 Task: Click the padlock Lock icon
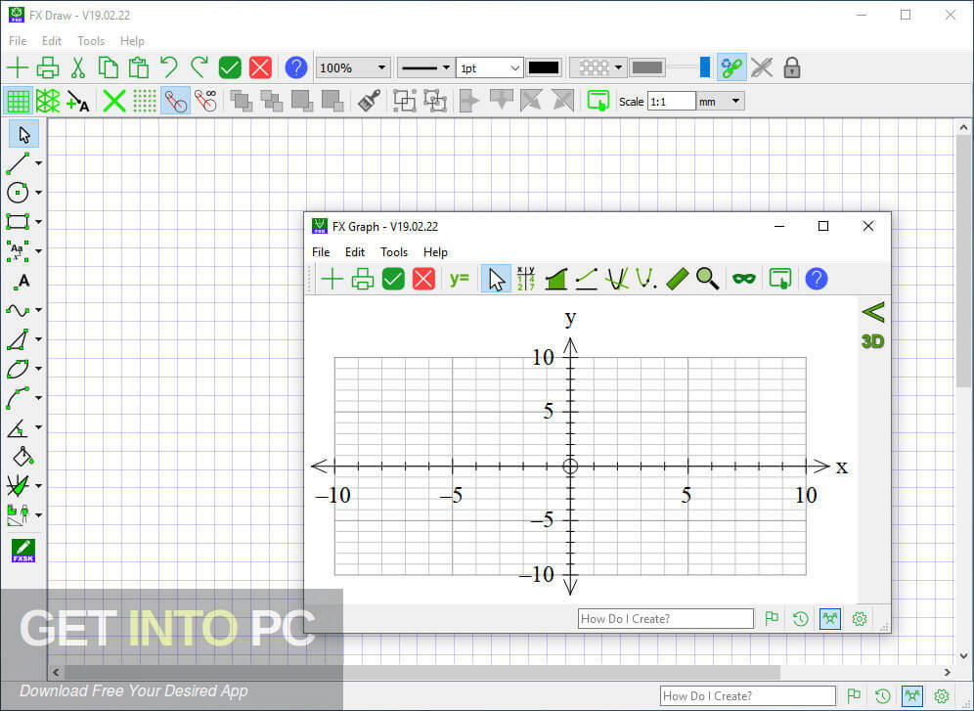(x=791, y=67)
